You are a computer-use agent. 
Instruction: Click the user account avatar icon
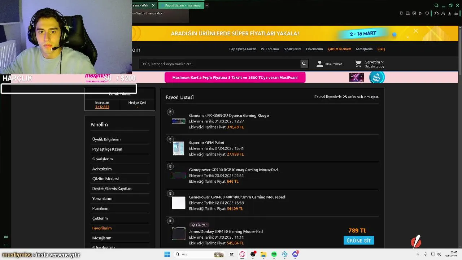tap(319, 64)
